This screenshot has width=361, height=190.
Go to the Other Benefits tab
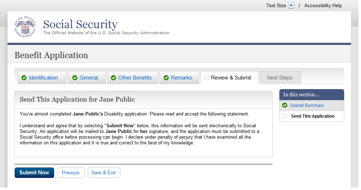pyautogui.click(x=135, y=78)
